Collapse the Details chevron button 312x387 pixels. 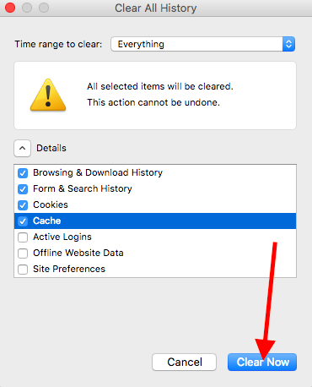click(22, 148)
